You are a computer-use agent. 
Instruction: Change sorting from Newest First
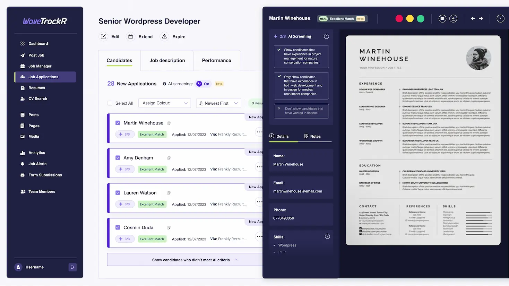point(218,103)
